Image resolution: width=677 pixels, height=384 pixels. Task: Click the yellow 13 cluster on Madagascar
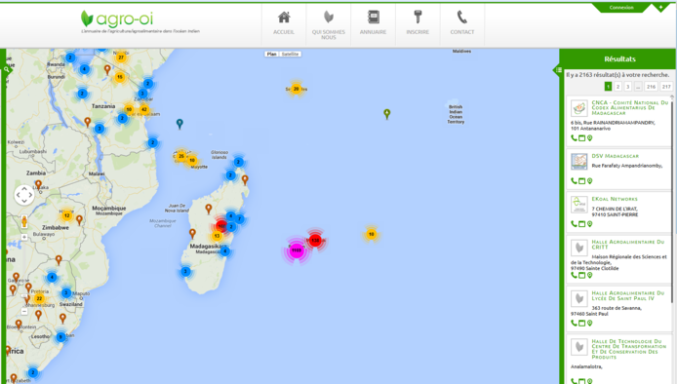coord(217,236)
